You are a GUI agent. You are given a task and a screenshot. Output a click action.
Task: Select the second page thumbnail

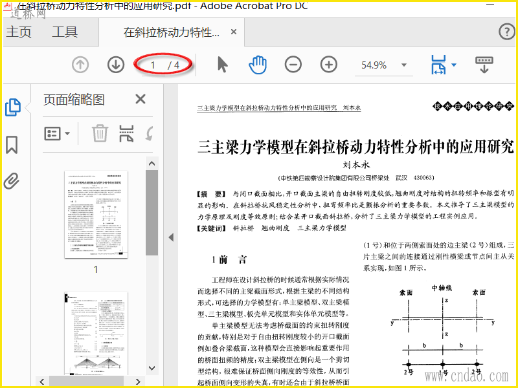coord(96,333)
